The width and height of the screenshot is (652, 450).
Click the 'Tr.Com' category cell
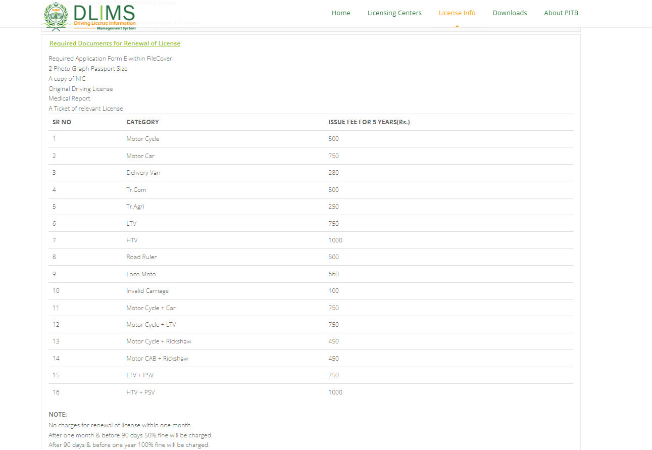pyautogui.click(x=136, y=190)
